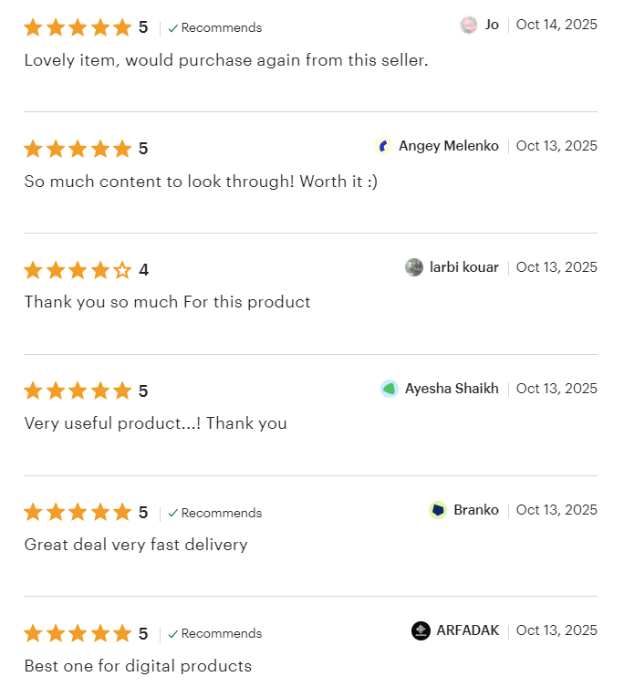Click larbi kouar's profile picture
This screenshot has width=624, height=687.
(414, 267)
